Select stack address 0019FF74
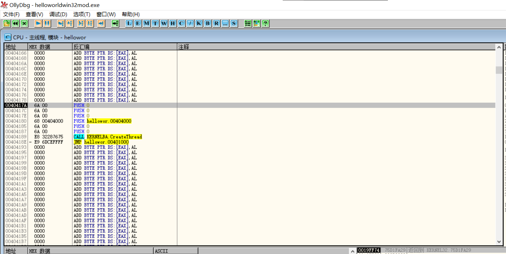The image size is (506, 254). tap(369, 250)
